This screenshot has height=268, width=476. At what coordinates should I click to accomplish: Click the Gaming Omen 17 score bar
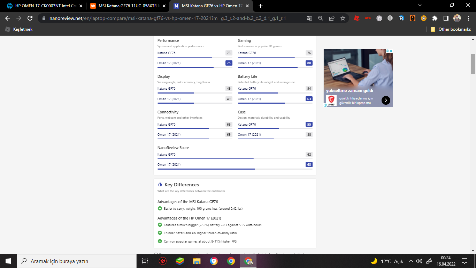pyautogui.click(x=275, y=67)
